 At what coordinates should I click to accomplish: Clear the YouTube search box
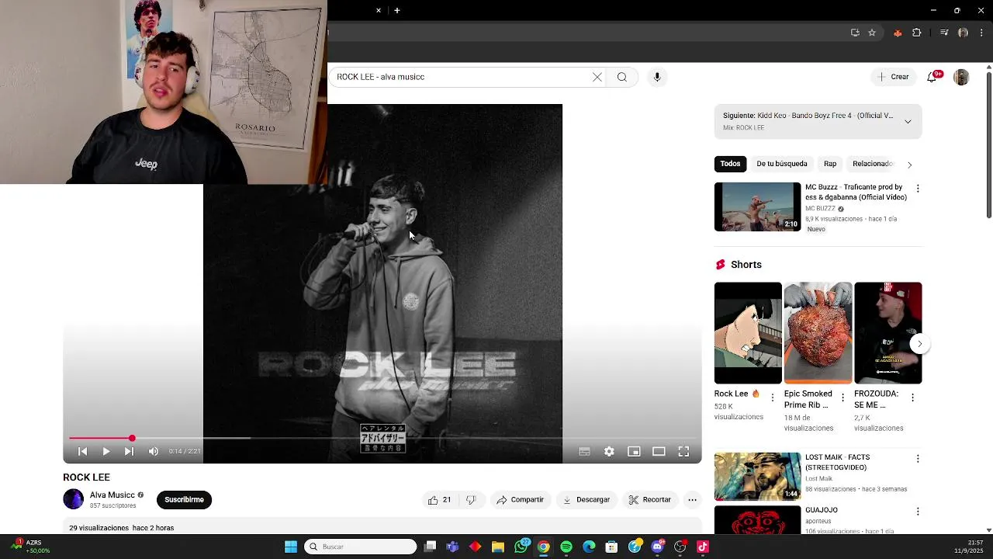click(x=597, y=77)
